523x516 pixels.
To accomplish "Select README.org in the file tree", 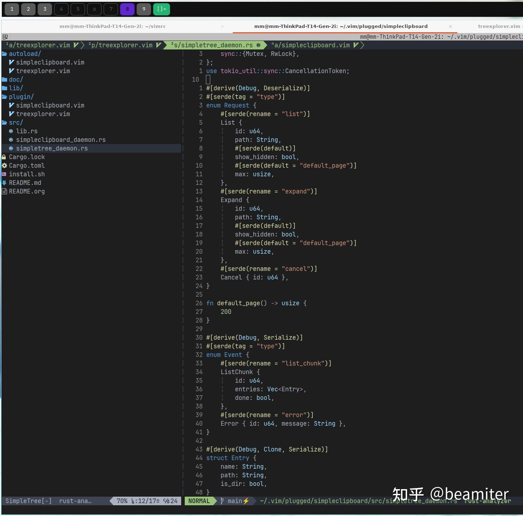I will [x=27, y=191].
